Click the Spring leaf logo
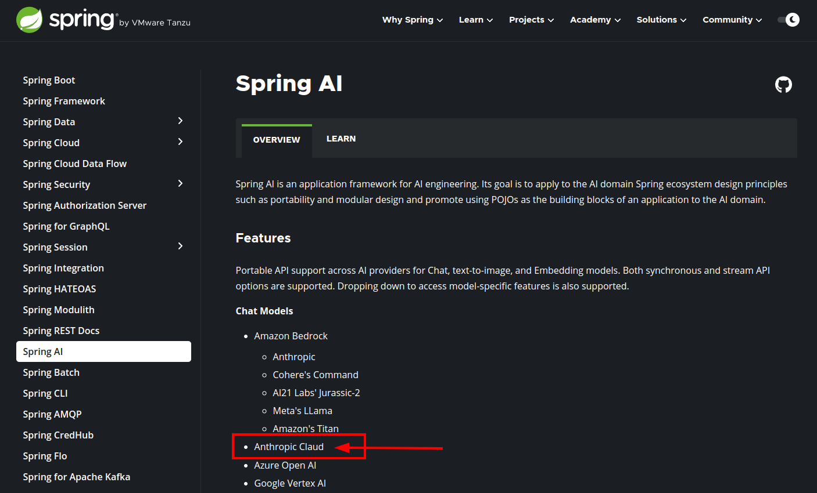 [29, 20]
